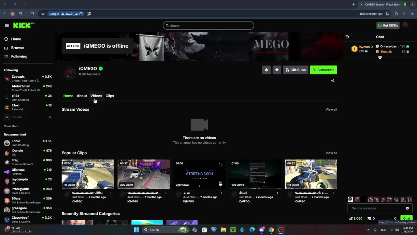The image size is (417, 235).
Task: Switch to the Videos tab
Action: (96, 96)
